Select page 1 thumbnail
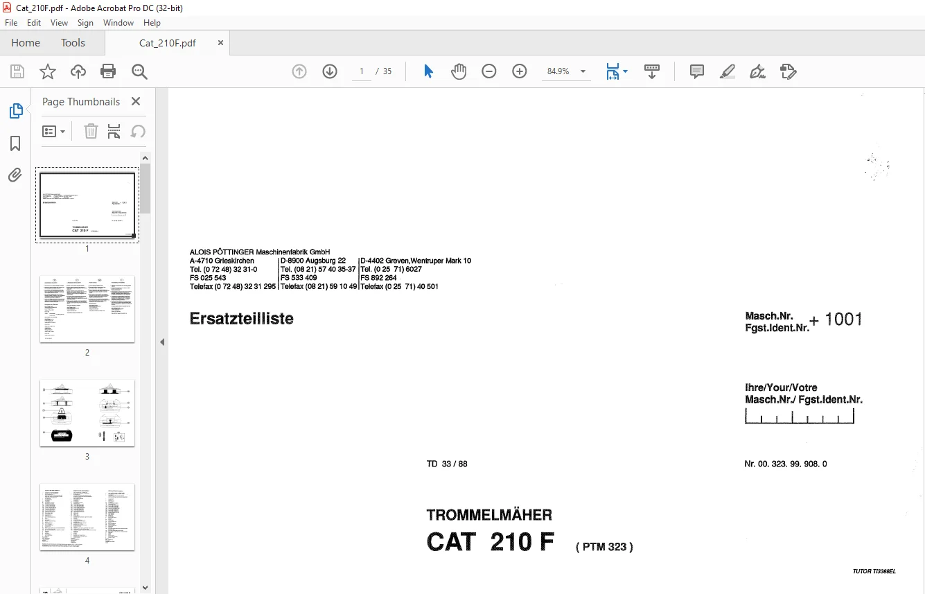The width and height of the screenshot is (925, 594). pos(87,205)
